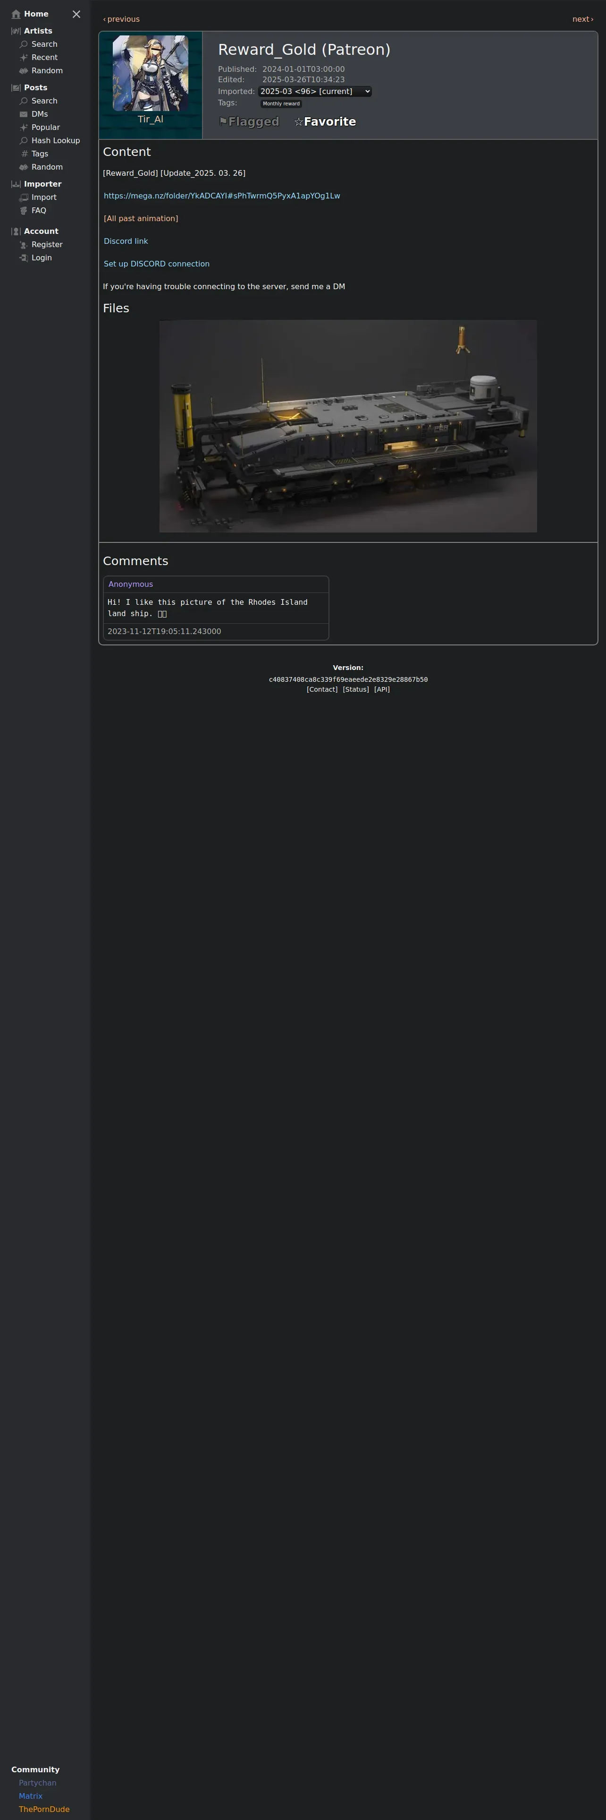Click published date 2024-01-01T03:00:00
The height and width of the screenshot is (1820, 606).
pos(303,69)
